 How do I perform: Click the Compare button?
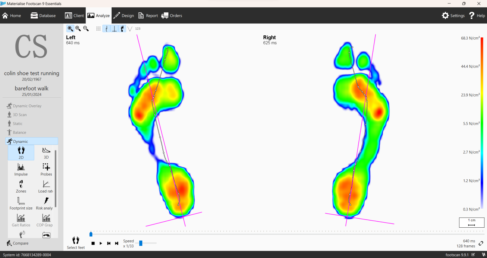point(18,243)
